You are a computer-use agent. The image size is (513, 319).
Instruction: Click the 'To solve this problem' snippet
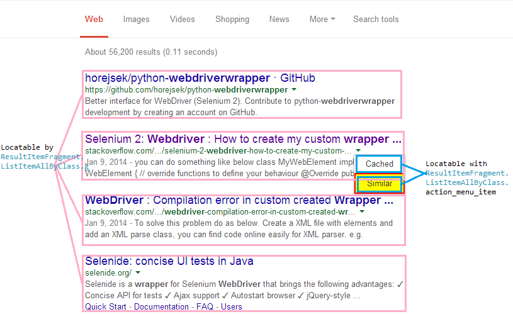(x=239, y=228)
